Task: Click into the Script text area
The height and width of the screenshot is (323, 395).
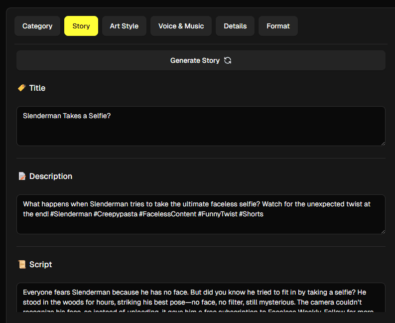Action: coord(201,298)
